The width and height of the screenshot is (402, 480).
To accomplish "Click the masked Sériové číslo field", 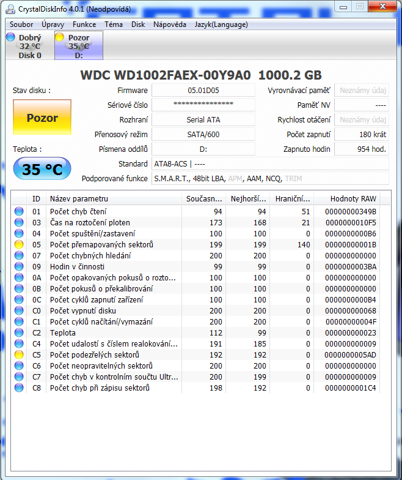I will pos(203,105).
